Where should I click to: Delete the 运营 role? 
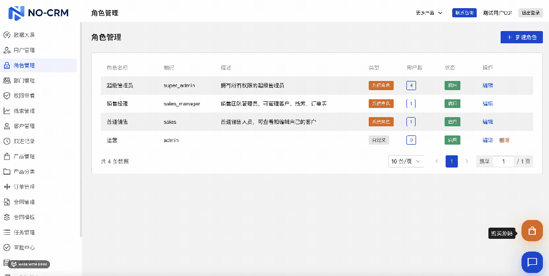[x=505, y=140]
